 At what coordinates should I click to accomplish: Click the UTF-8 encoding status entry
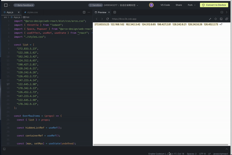pos(202,154)
